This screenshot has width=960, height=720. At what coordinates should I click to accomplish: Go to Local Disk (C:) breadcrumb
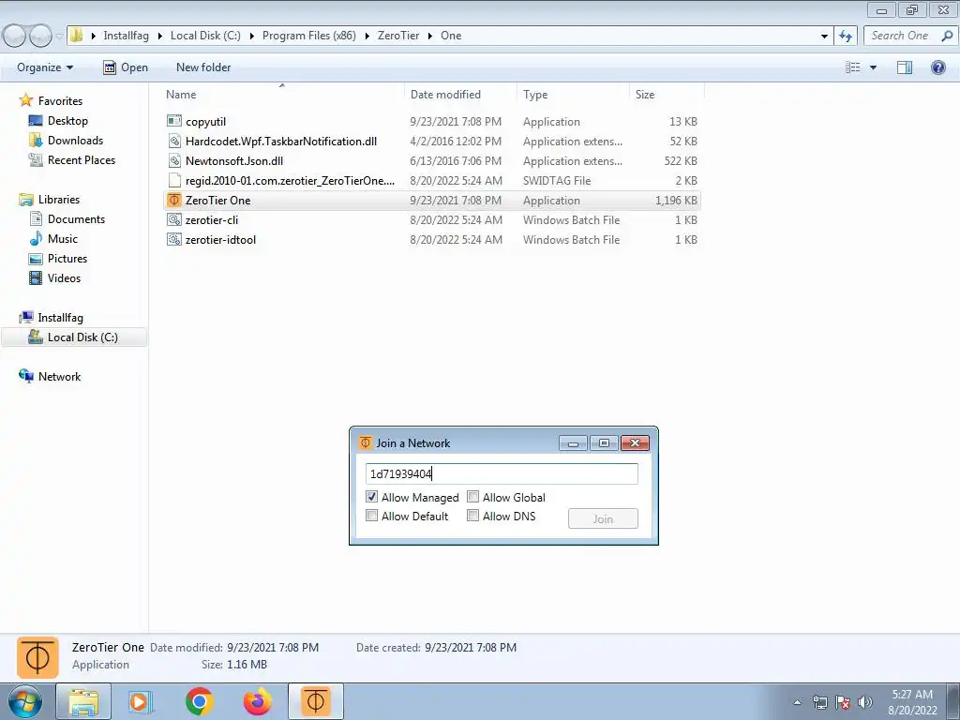tap(205, 36)
